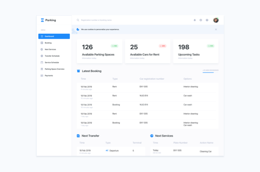
Task: Open the settings gear icon in header
Action: (201, 20)
